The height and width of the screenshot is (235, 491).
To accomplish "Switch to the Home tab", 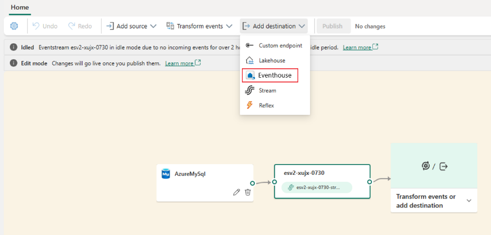I will click(20, 7).
